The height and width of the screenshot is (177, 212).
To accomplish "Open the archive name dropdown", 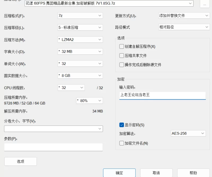I will [109, 3].
